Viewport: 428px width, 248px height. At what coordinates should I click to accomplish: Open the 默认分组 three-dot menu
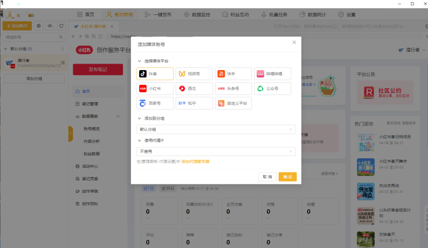click(x=63, y=49)
